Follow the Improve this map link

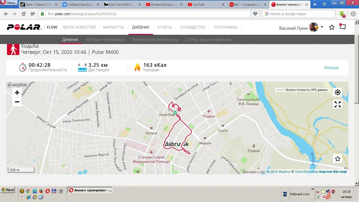[x=333, y=172]
